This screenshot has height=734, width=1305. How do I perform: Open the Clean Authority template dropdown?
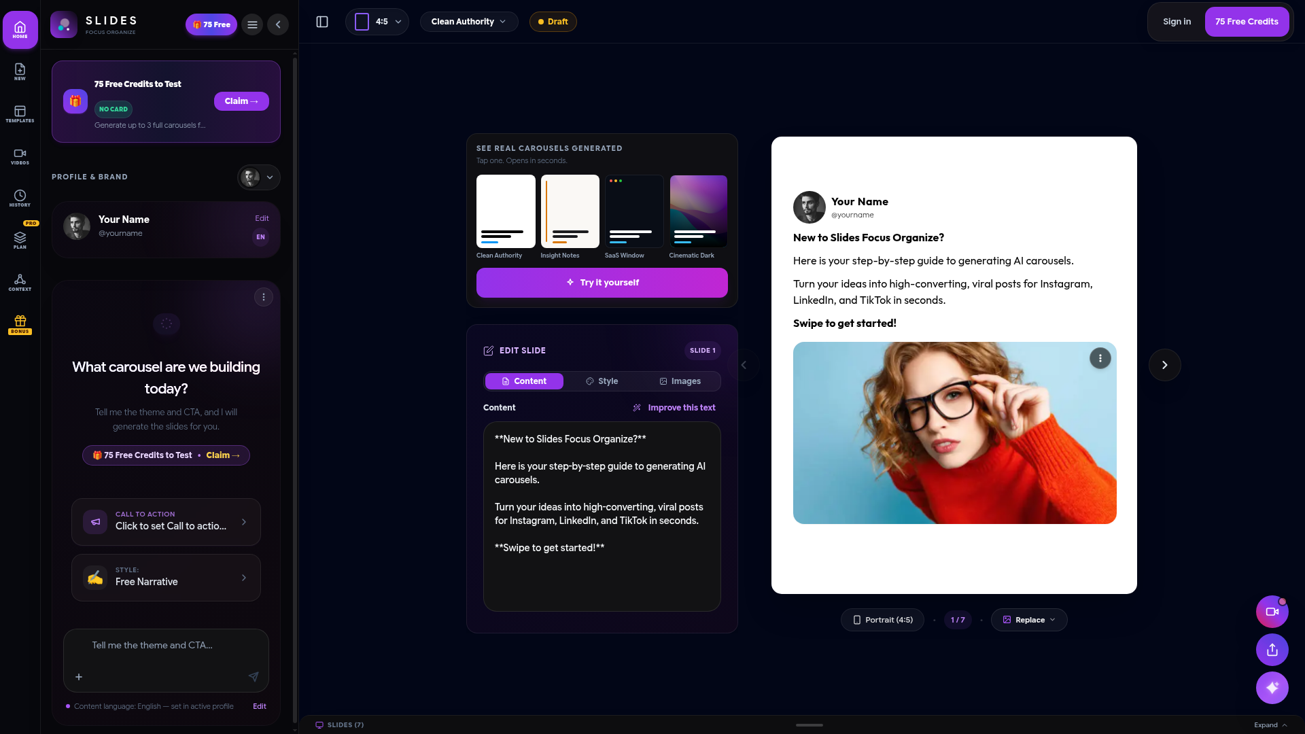pyautogui.click(x=468, y=22)
